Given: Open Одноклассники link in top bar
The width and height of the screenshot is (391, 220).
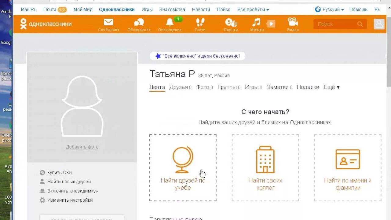Looking at the screenshot, I should pos(117,9).
